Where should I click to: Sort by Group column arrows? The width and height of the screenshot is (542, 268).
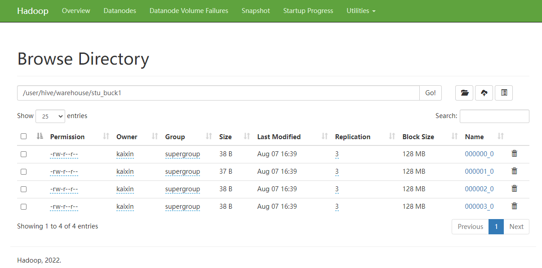(209, 136)
